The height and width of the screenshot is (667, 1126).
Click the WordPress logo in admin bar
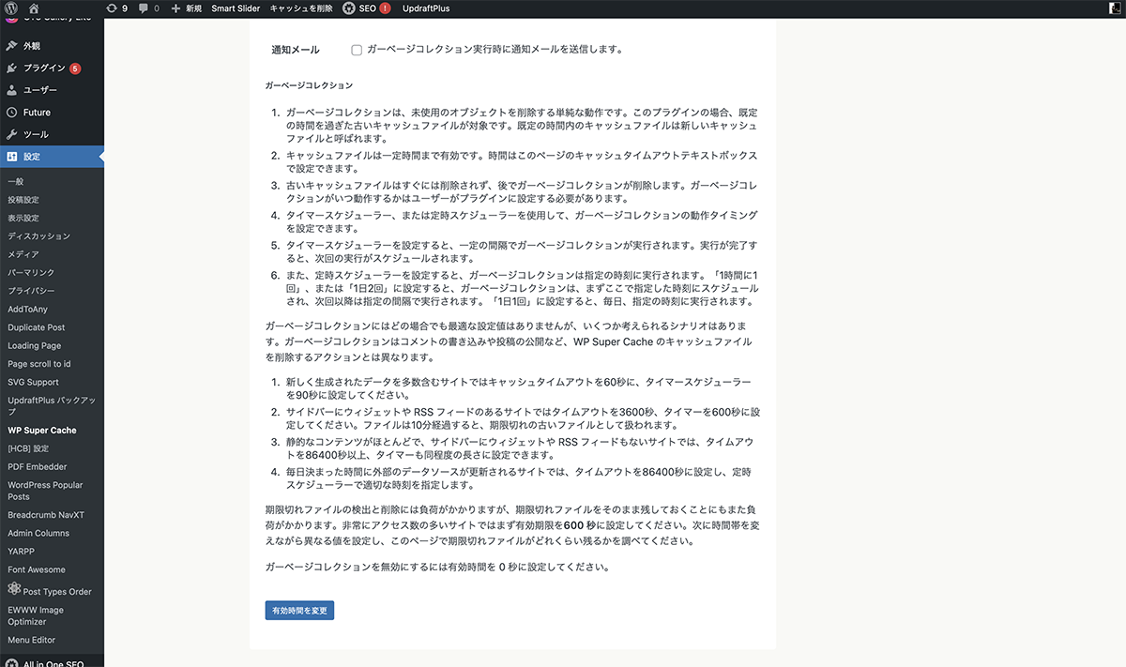[11, 8]
